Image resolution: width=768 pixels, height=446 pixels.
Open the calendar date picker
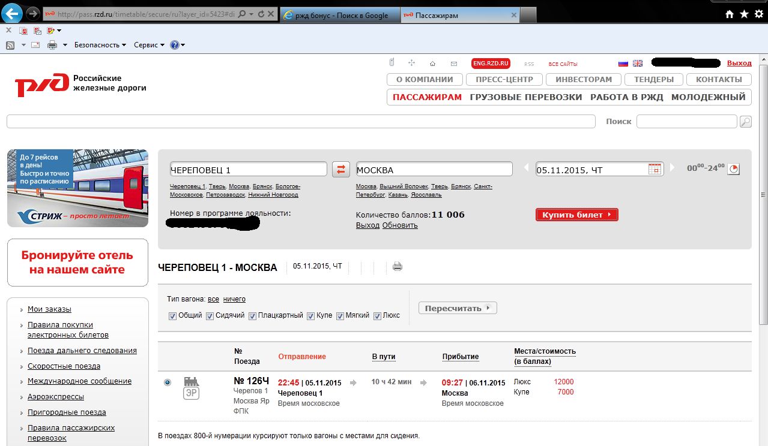click(x=655, y=170)
